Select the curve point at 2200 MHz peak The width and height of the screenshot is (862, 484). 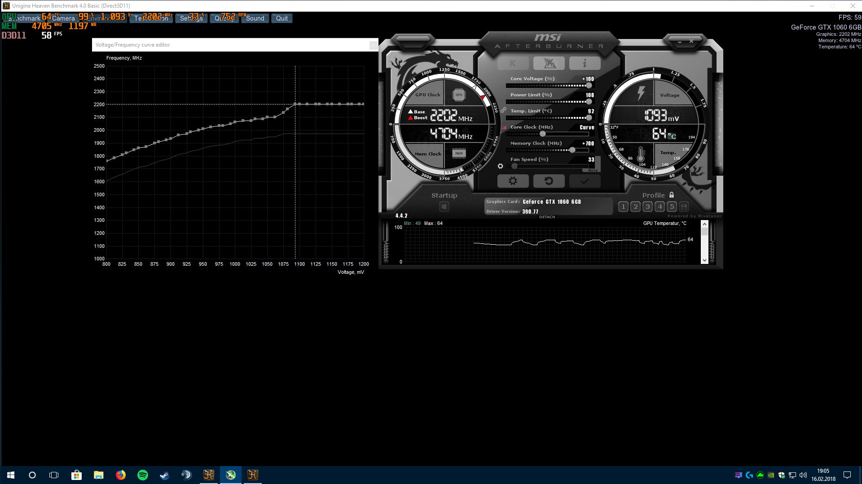[x=295, y=104]
